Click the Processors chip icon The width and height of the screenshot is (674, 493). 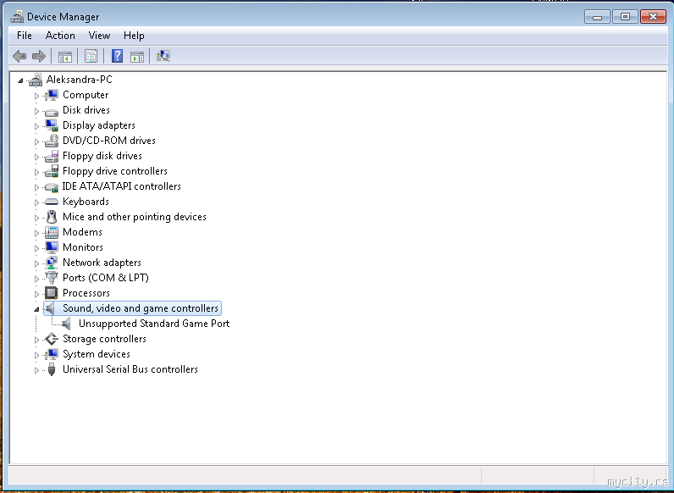point(52,293)
